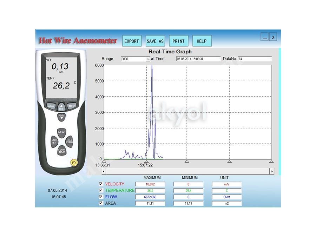Click the time marker triangle at 15:06:31
This screenshot has width=316, height=237.
104,161
